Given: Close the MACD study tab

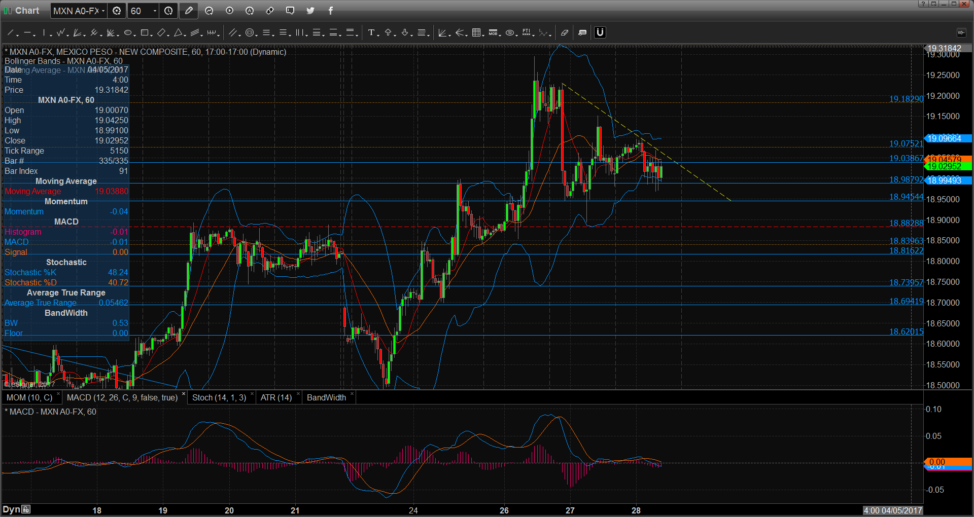Looking at the screenshot, I should pyautogui.click(x=184, y=394).
